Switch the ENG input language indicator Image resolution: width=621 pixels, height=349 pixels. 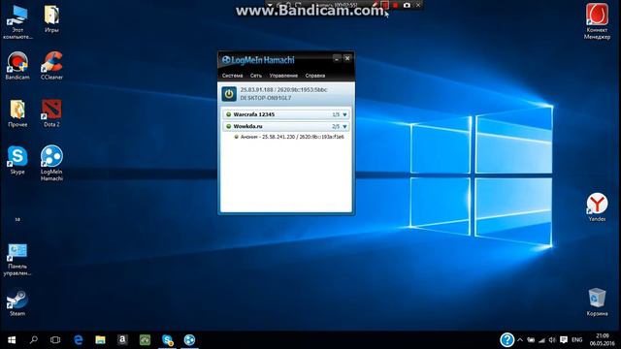point(577,340)
